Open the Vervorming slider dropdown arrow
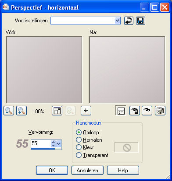This screenshot has width=172, height=181. click(59, 144)
